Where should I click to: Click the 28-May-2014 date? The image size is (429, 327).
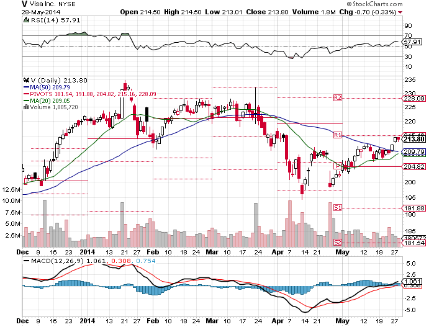point(41,12)
